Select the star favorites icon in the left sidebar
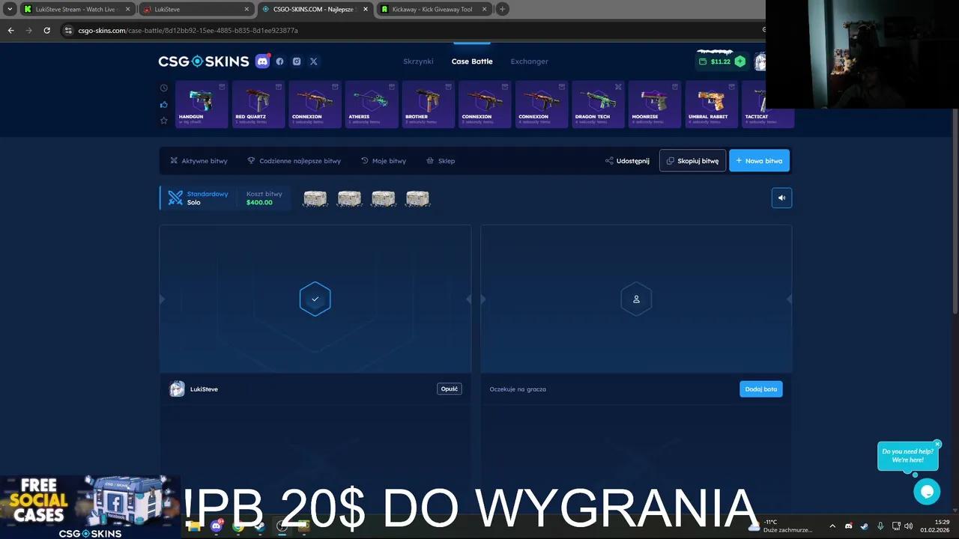 pos(163,121)
